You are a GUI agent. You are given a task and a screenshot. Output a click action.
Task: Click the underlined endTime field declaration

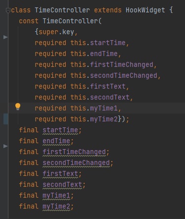coord(56,141)
